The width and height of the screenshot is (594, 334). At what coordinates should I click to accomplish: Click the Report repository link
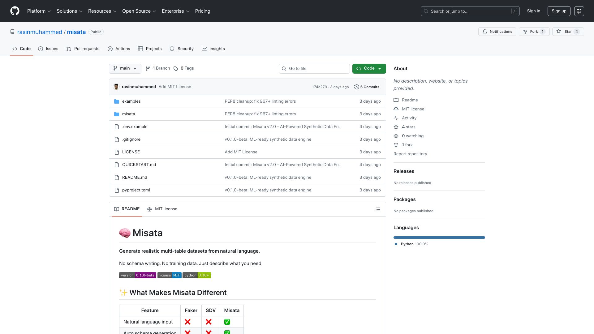click(x=410, y=154)
